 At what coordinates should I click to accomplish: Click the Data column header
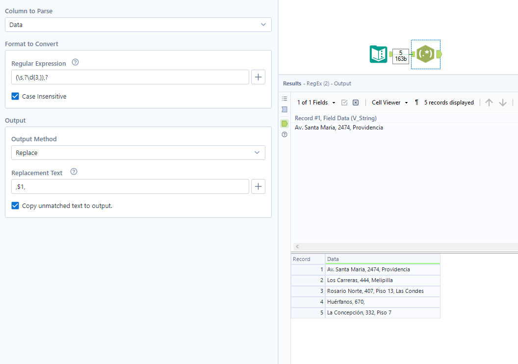click(382, 259)
